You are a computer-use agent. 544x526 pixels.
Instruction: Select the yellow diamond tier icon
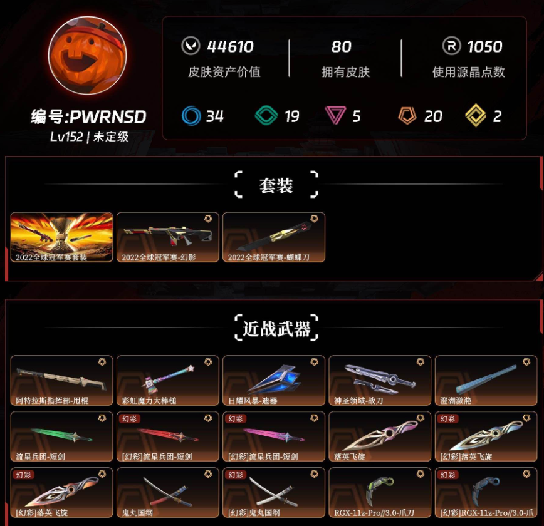(475, 115)
